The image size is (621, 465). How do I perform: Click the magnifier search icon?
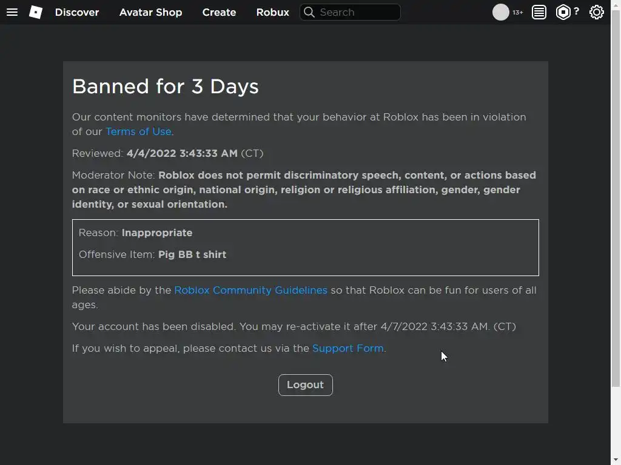[x=309, y=12]
